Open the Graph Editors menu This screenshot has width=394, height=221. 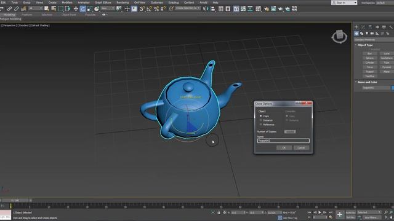pos(103,2)
